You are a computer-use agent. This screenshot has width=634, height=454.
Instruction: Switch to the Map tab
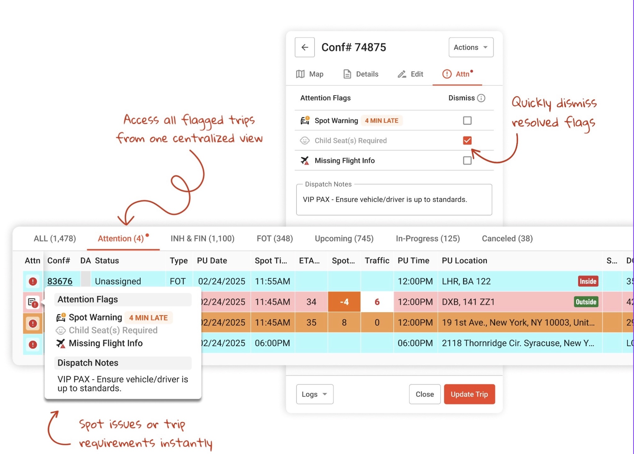coord(310,74)
